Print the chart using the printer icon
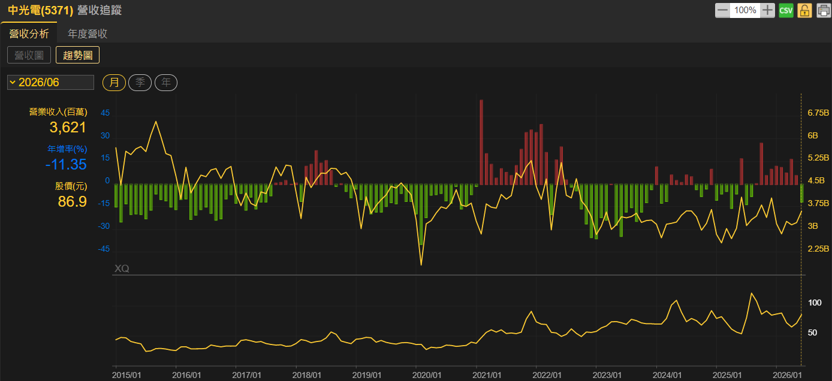 click(823, 10)
